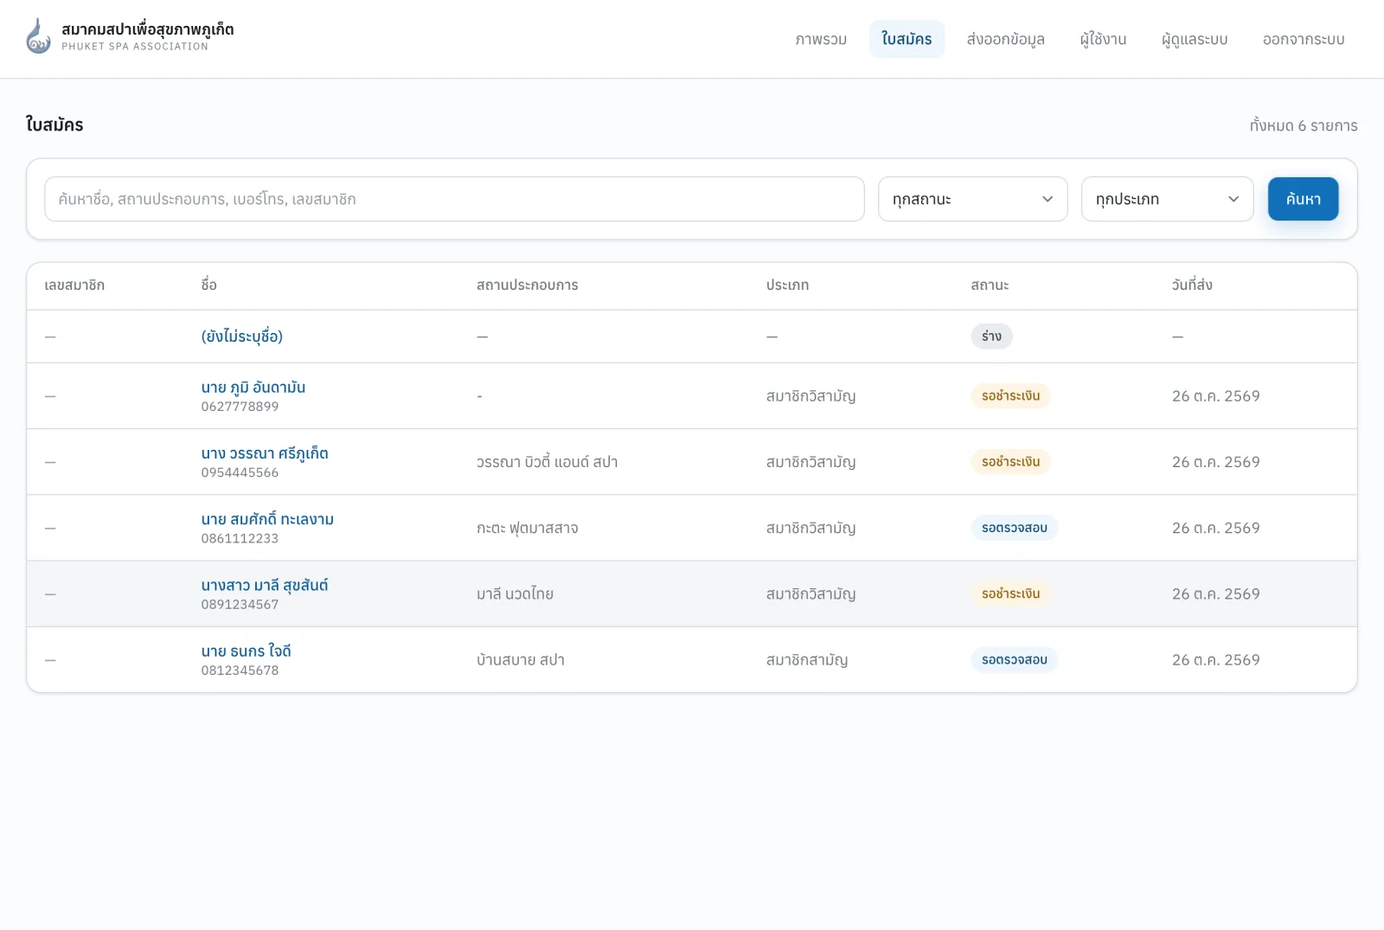
Task: Click ออกจากระบบ to log out
Action: point(1304,39)
